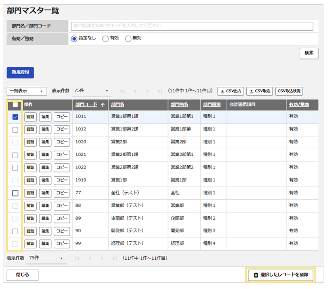This screenshot has width=328, height=289.
Task: Open the 一覧表示 view dropdown
Action: click(27, 91)
